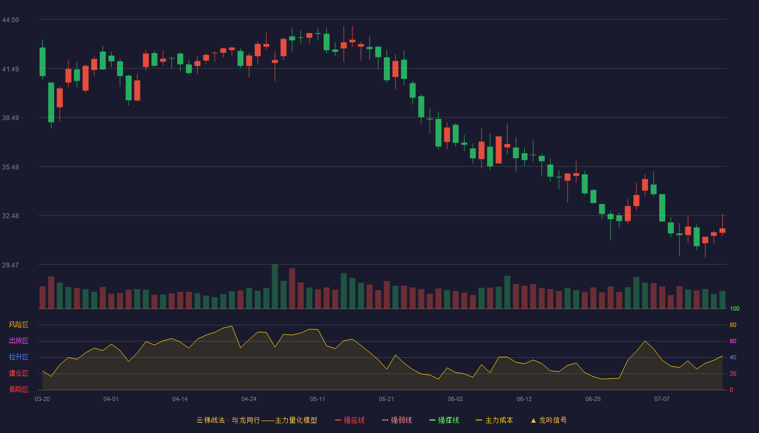Select the 低吸区 zone label
The image size is (759, 433).
click(18, 389)
